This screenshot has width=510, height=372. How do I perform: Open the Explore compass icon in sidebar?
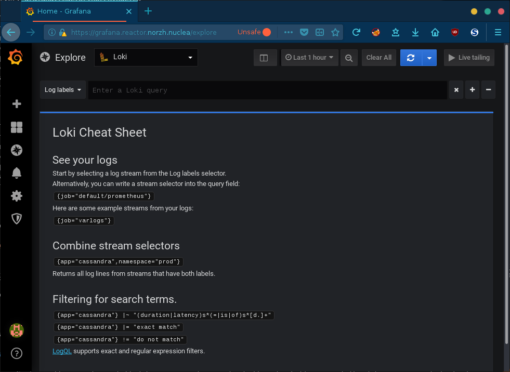click(17, 150)
